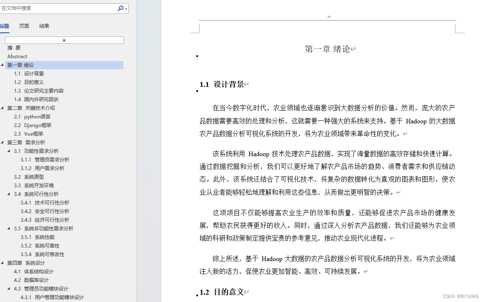485x302 pixels.
Task: Click document heading 1.2 目的意义
Action: point(222,292)
